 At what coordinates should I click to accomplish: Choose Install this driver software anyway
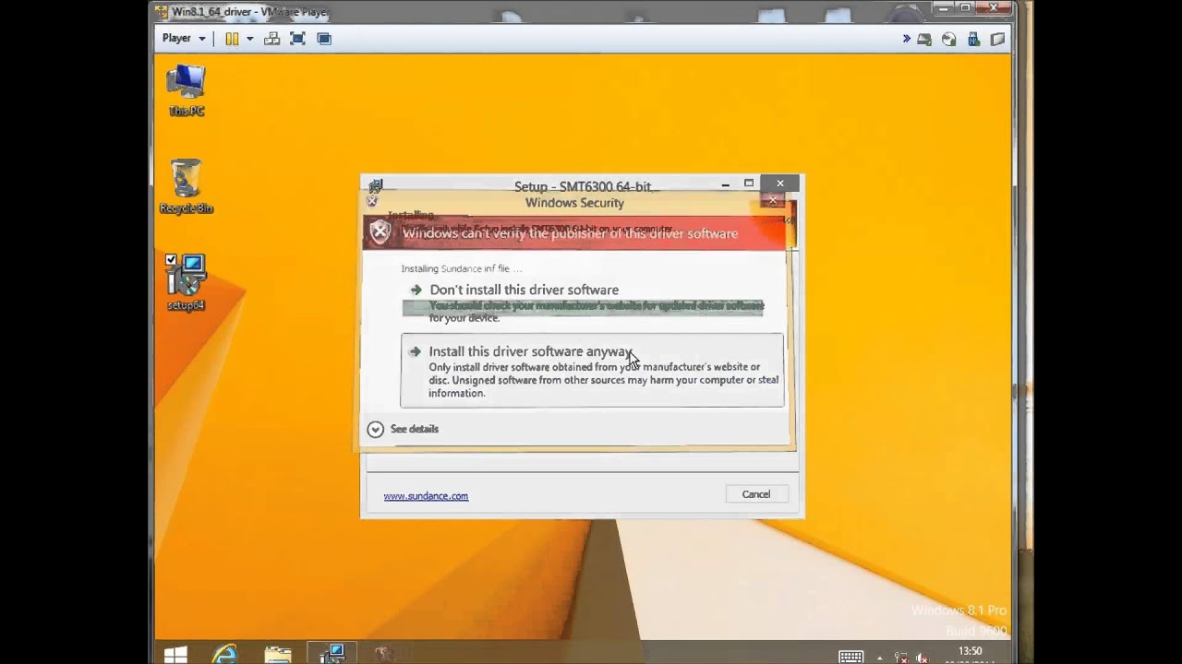pyautogui.click(x=592, y=370)
